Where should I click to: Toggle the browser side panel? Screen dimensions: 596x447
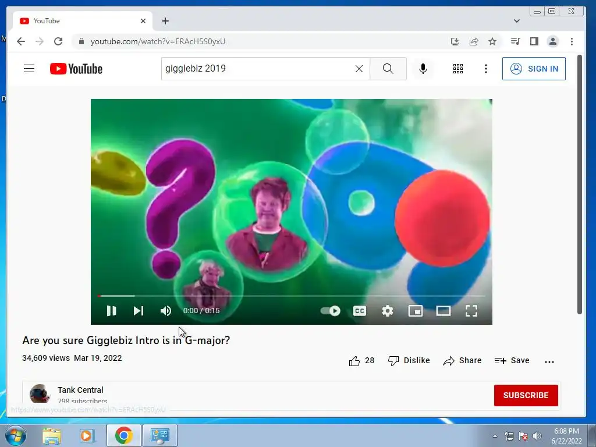click(x=534, y=41)
